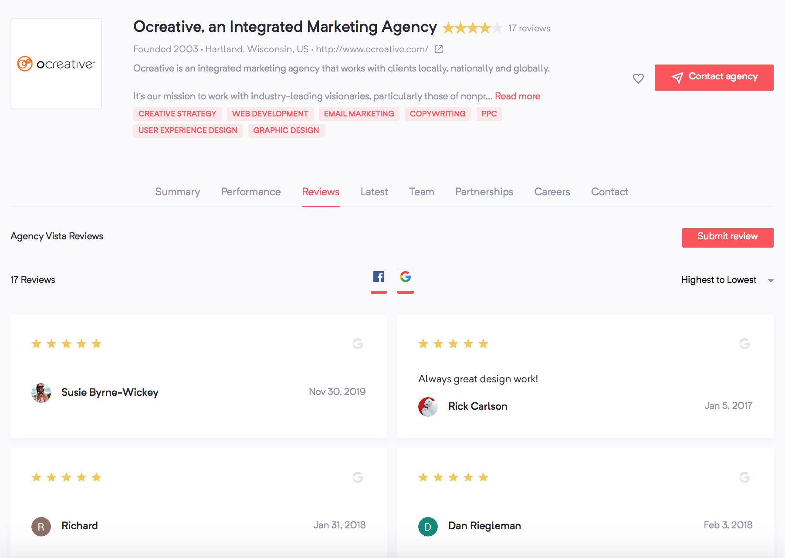Click the sort dropdown arrow

click(x=771, y=280)
